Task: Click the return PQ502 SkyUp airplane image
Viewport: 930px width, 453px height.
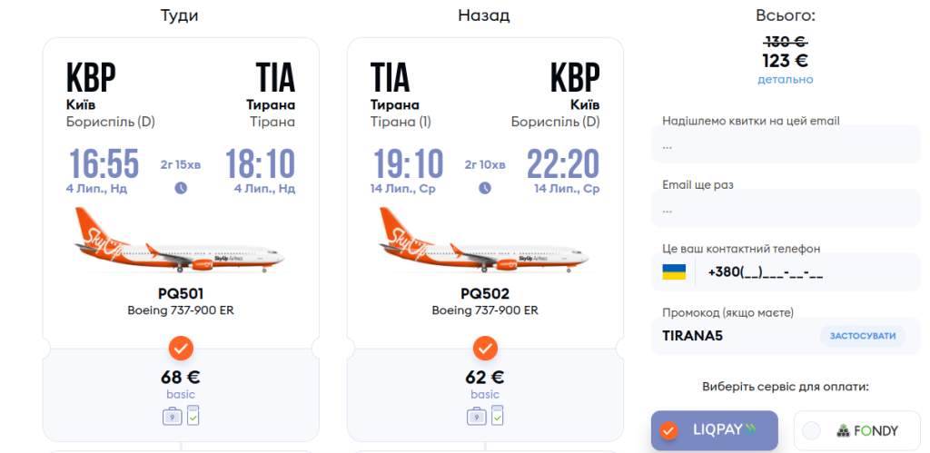Action: [485, 242]
